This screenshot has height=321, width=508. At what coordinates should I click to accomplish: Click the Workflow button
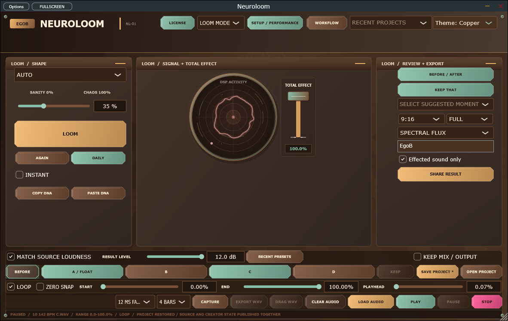327,23
